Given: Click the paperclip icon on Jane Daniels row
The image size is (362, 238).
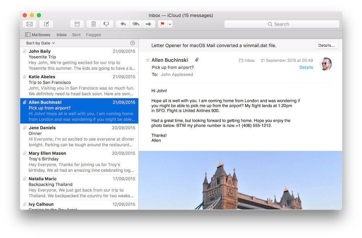Looking at the screenshot, I should [x=24, y=128].
